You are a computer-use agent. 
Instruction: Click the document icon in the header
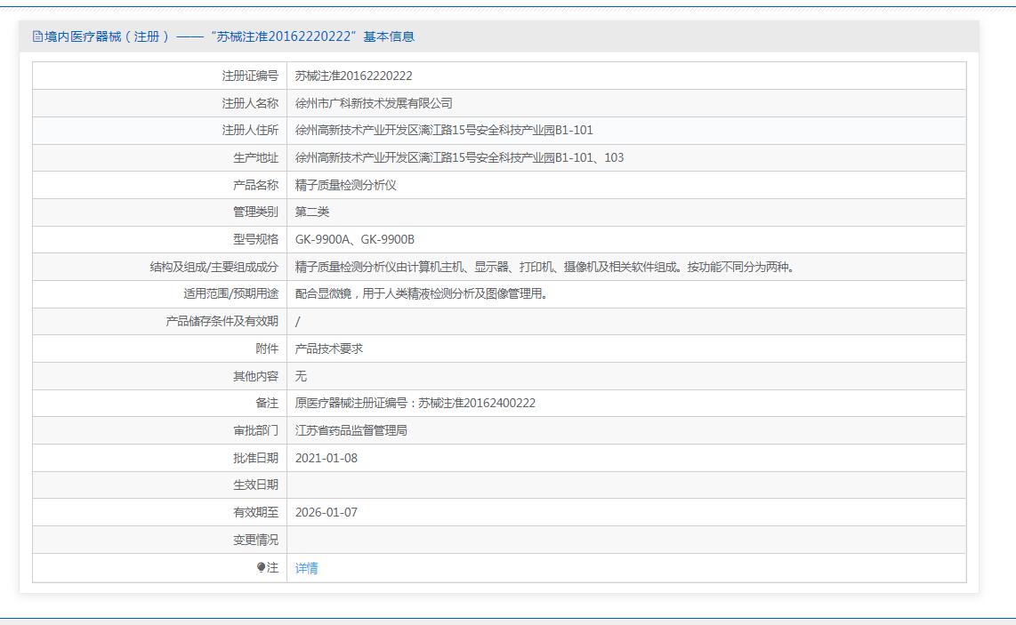[37, 36]
